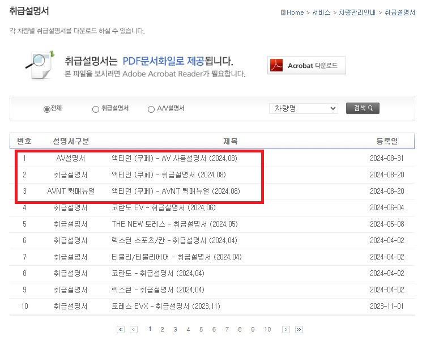This screenshot has height=340, width=422.
Task: Select the 전체 radio button
Action: pyautogui.click(x=47, y=109)
